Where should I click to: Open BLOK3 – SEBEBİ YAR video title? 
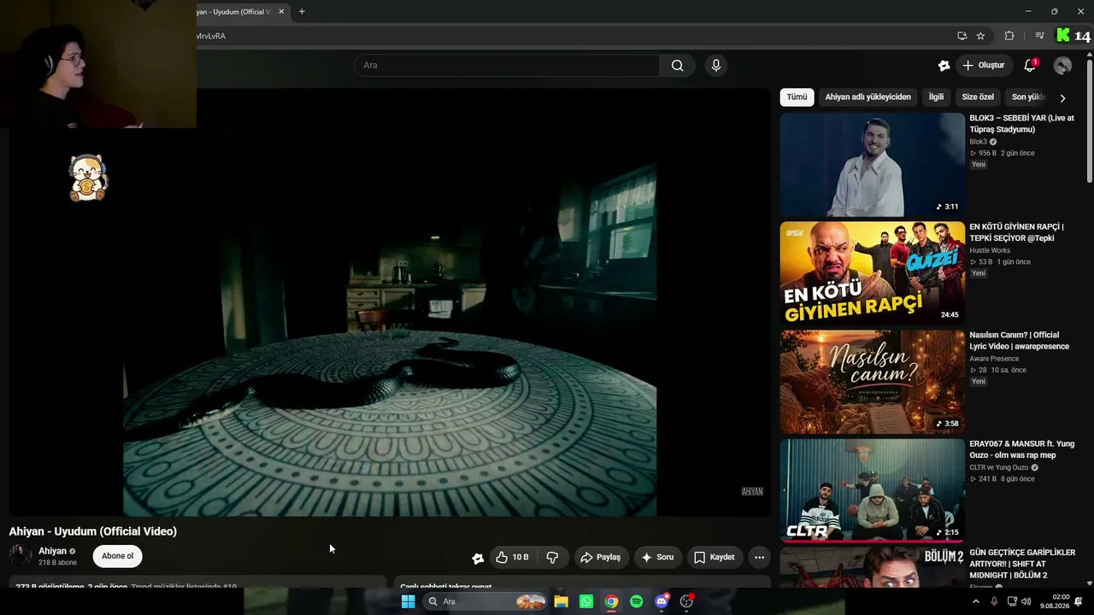click(x=1022, y=124)
